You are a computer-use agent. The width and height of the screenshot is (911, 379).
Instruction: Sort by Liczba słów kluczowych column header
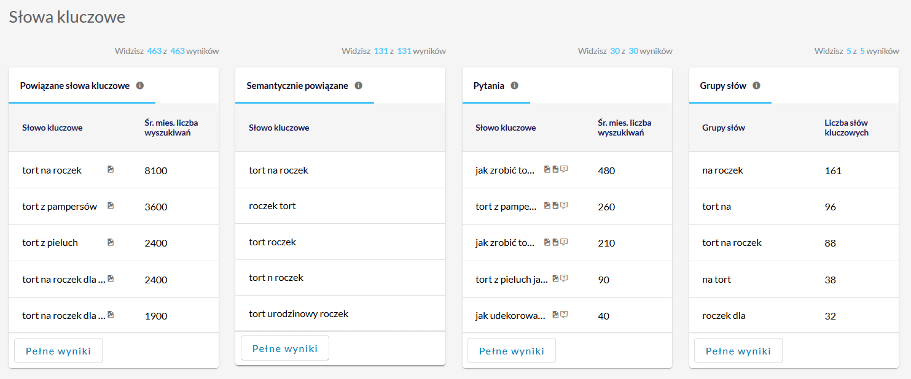pos(846,128)
